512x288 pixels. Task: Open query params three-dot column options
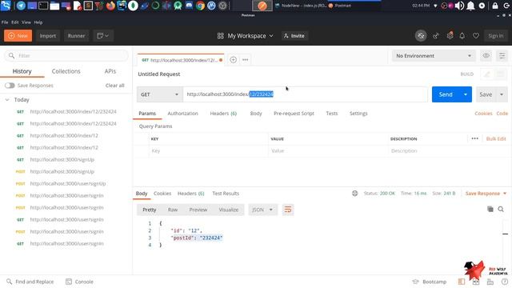(x=474, y=138)
